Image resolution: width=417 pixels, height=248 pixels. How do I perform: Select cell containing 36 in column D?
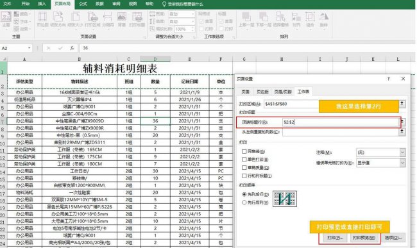pyautogui.click(x=155, y=121)
